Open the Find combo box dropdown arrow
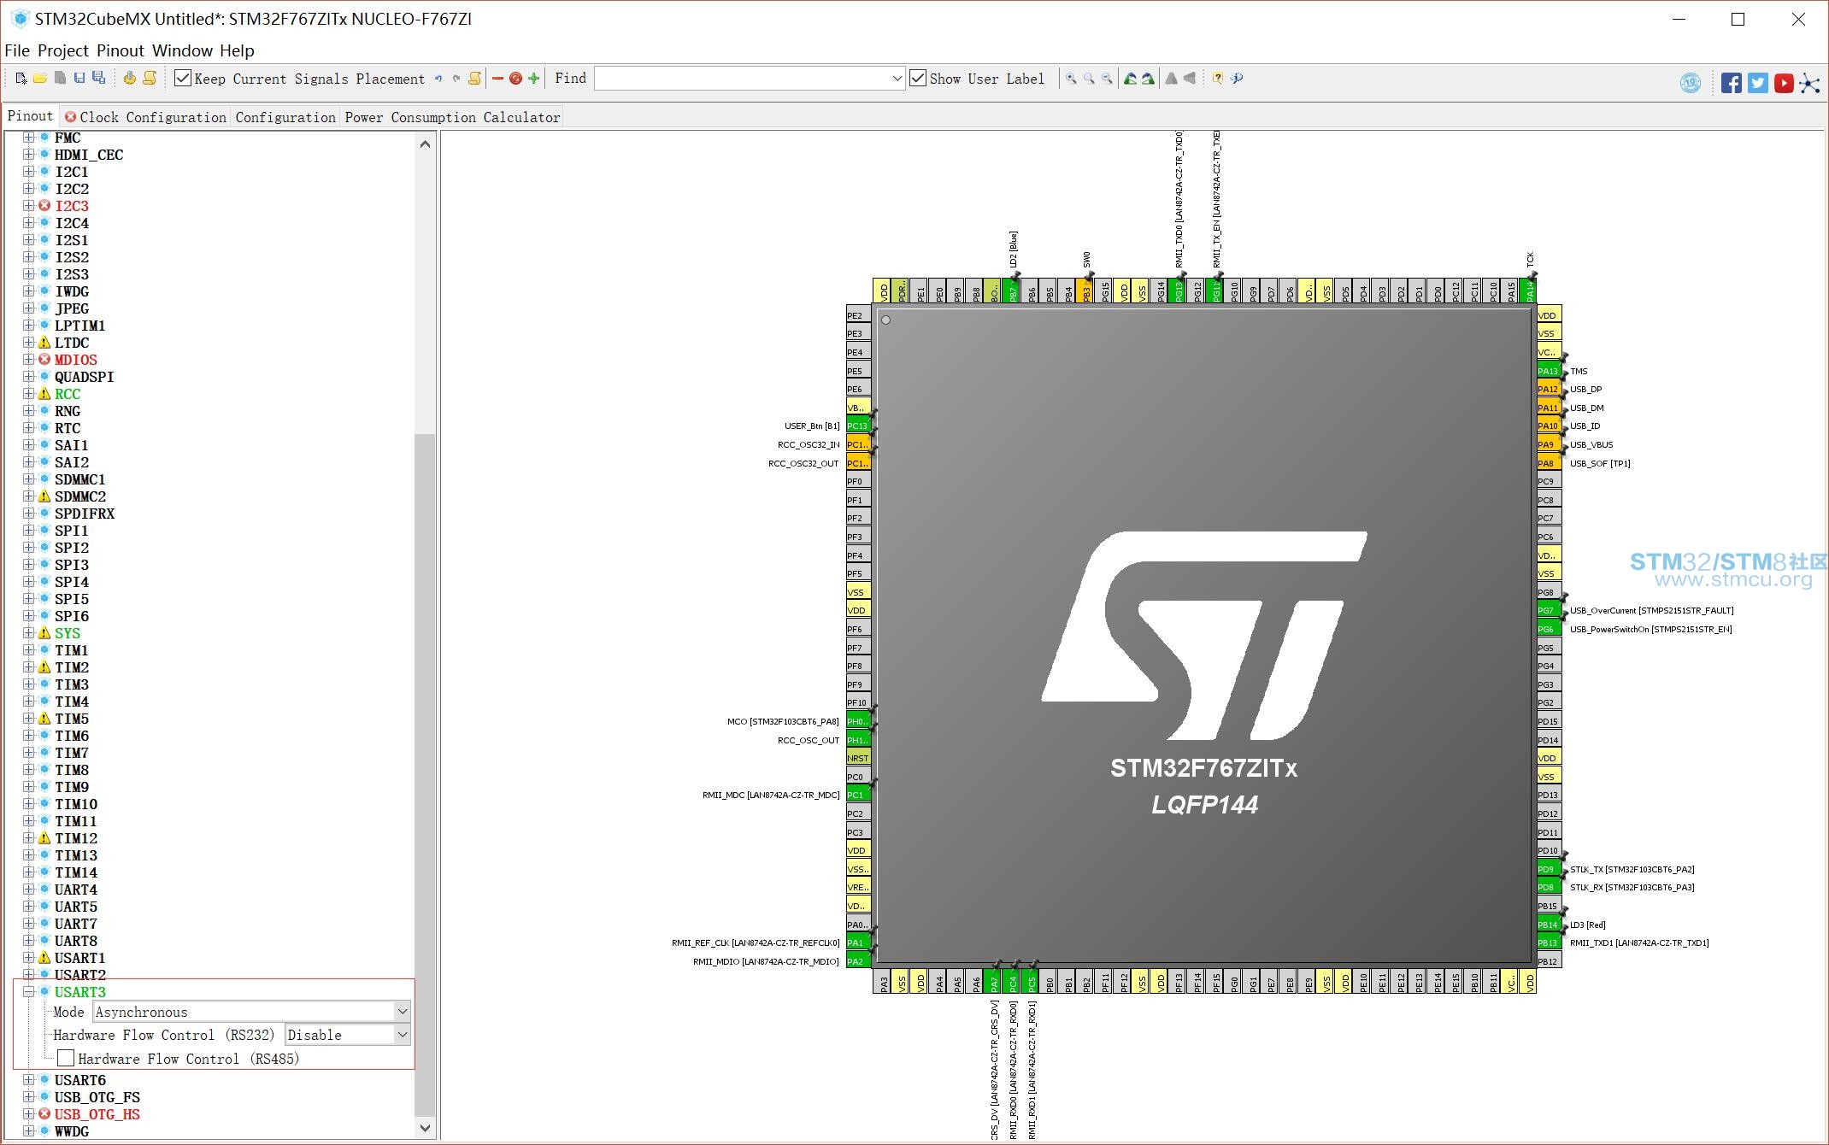1829x1145 pixels. coord(897,79)
